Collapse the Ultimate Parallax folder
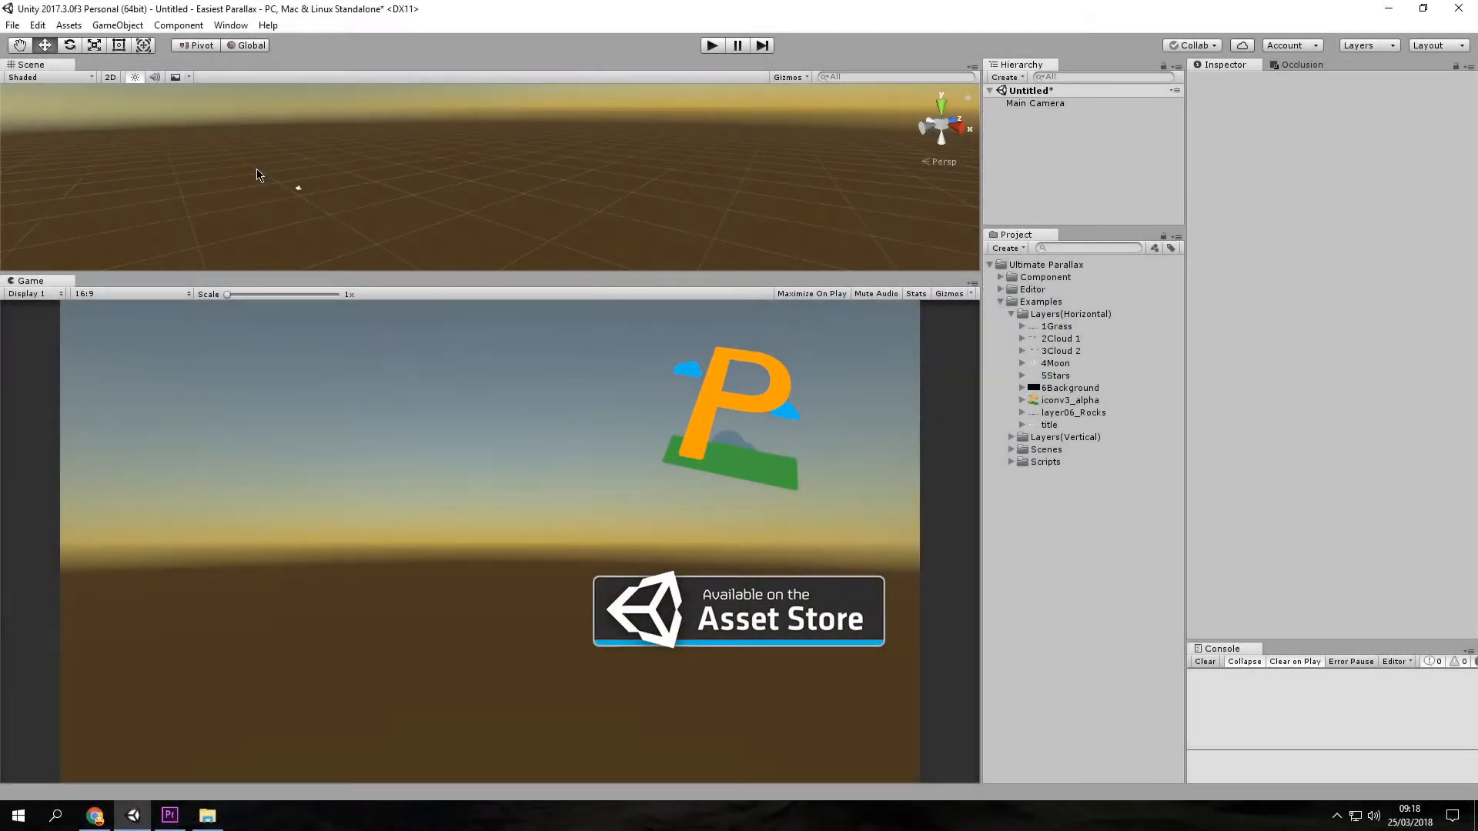1478x831 pixels. 990,265
